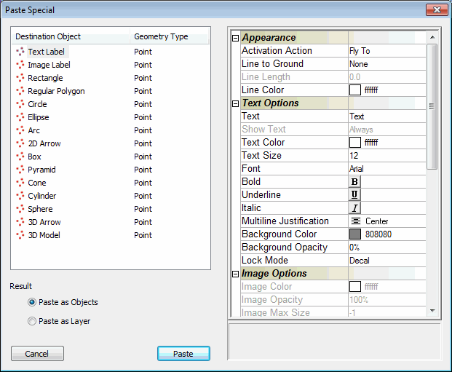This screenshot has width=452, height=372.
Task: Select the Paste as Objects option
Action: pyautogui.click(x=31, y=302)
